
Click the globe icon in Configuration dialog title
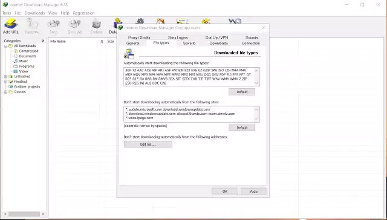pyautogui.click(x=120, y=27)
